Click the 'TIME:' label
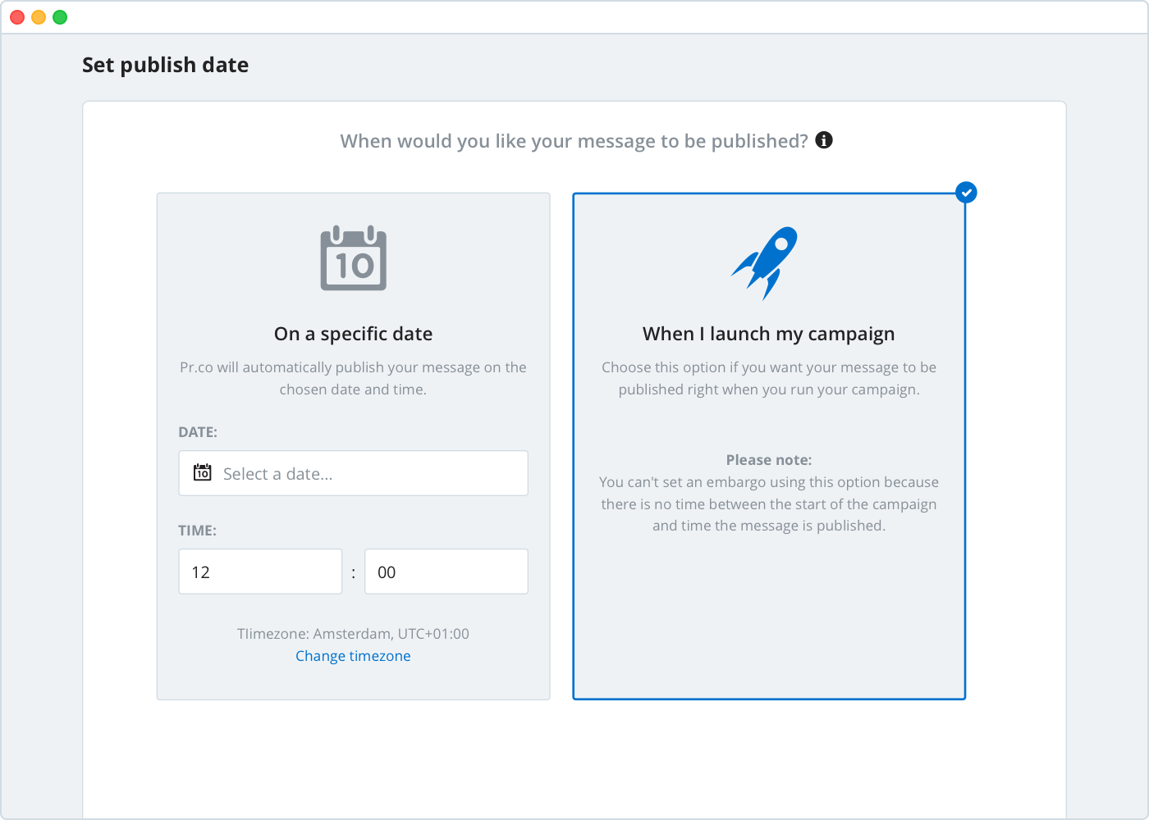Screen dimensions: 1149x820 click(198, 531)
